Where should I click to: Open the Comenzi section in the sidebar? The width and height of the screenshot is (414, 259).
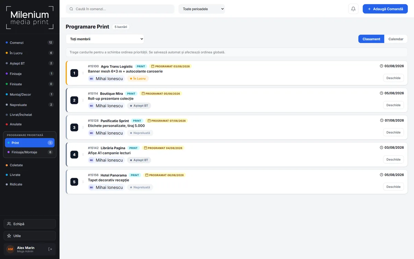30,43
